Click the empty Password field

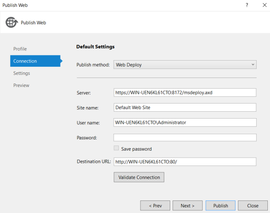click(x=185, y=138)
